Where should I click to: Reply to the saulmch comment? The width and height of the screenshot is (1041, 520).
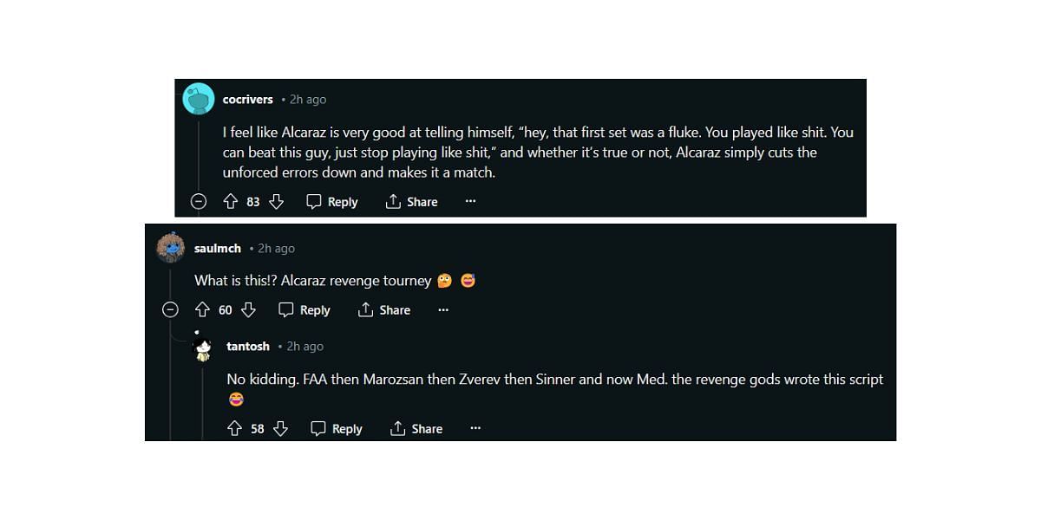coord(304,310)
